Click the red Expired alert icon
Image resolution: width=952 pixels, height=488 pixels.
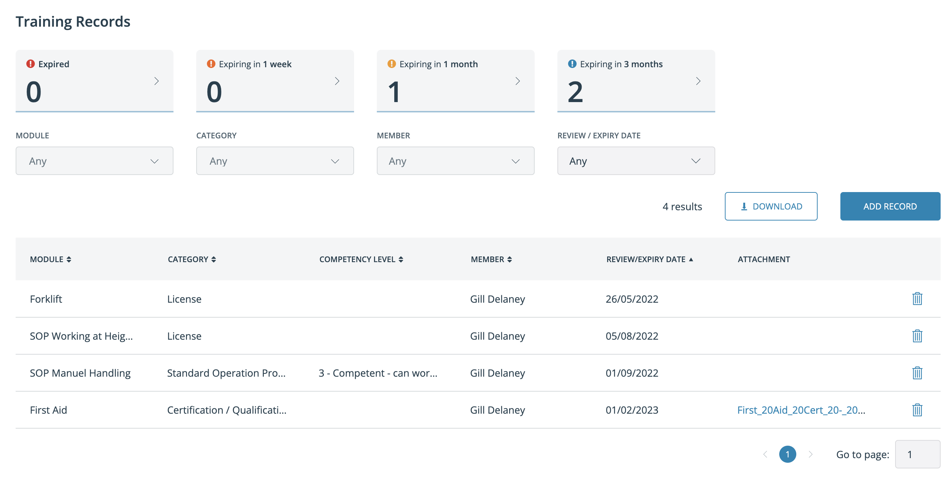point(30,64)
